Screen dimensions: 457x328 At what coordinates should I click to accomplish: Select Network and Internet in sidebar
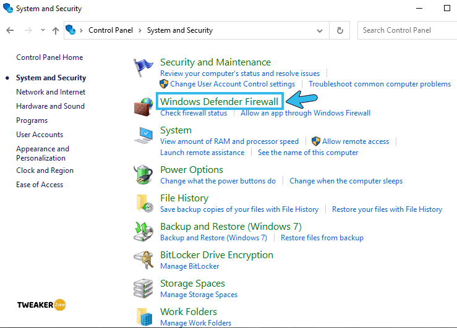[x=51, y=92]
